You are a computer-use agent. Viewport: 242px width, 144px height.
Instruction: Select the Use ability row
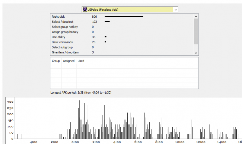[x=122, y=37]
